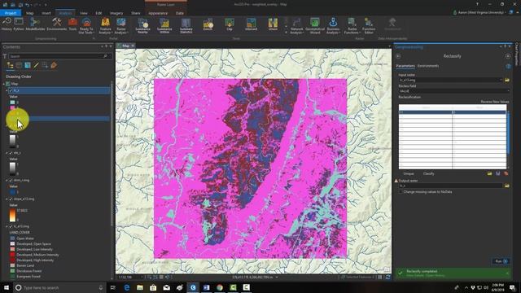
Task: Open the Input raster dropdown
Action: [501, 80]
